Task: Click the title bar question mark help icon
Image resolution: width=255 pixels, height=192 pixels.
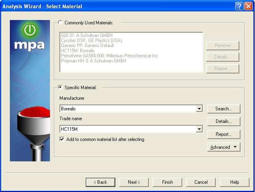Action: [239, 6]
